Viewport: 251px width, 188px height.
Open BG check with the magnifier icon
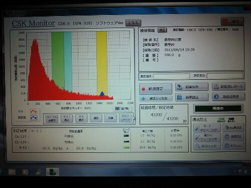207,146
